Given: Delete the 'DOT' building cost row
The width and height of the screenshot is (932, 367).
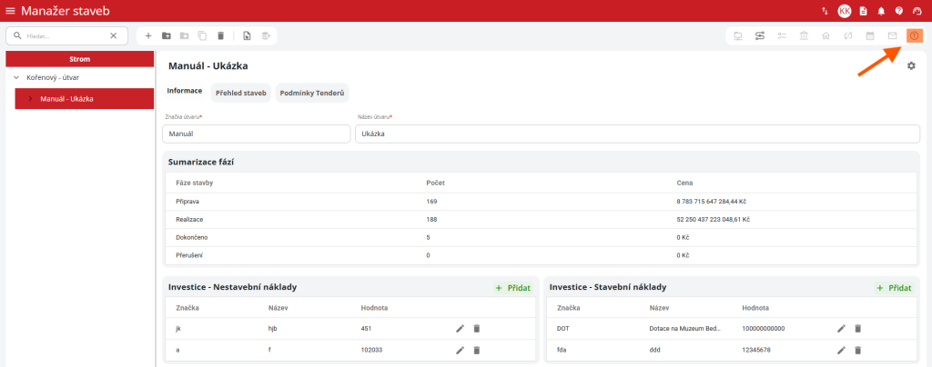Looking at the screenshot, I should tap(857, 328).
